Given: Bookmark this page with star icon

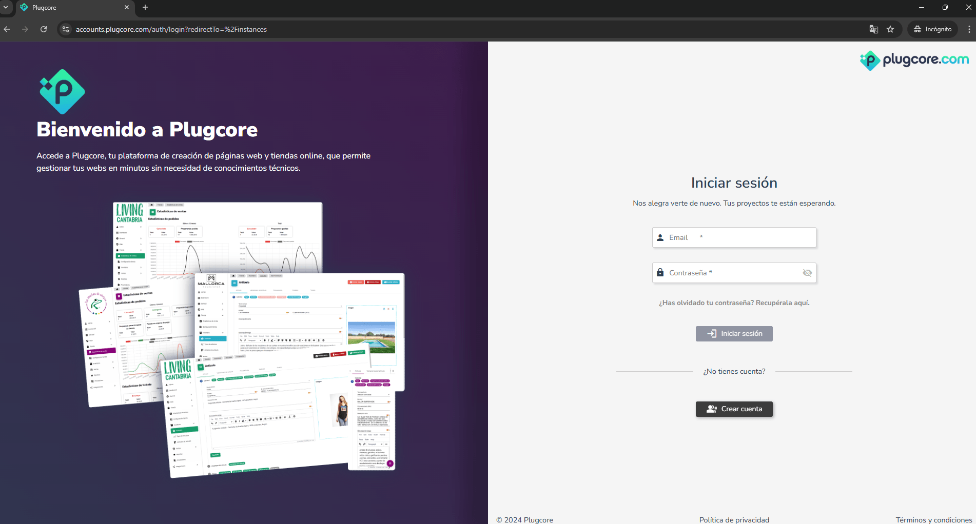Looking at the screenshot, I should (890, 29).
